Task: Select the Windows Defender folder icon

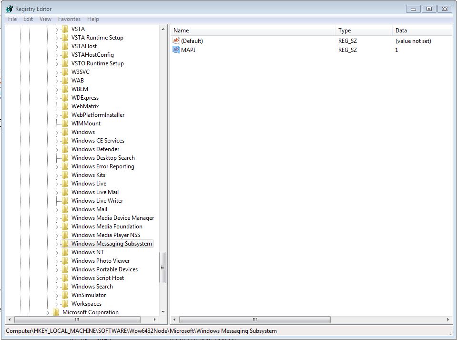Action: 65,149
